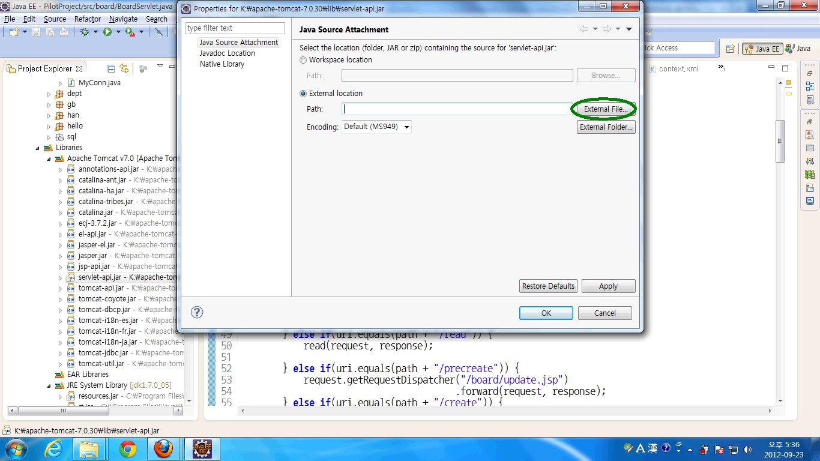Collapse the JRE System Library node
820x461 pixels.
click(x=49, y=386)
